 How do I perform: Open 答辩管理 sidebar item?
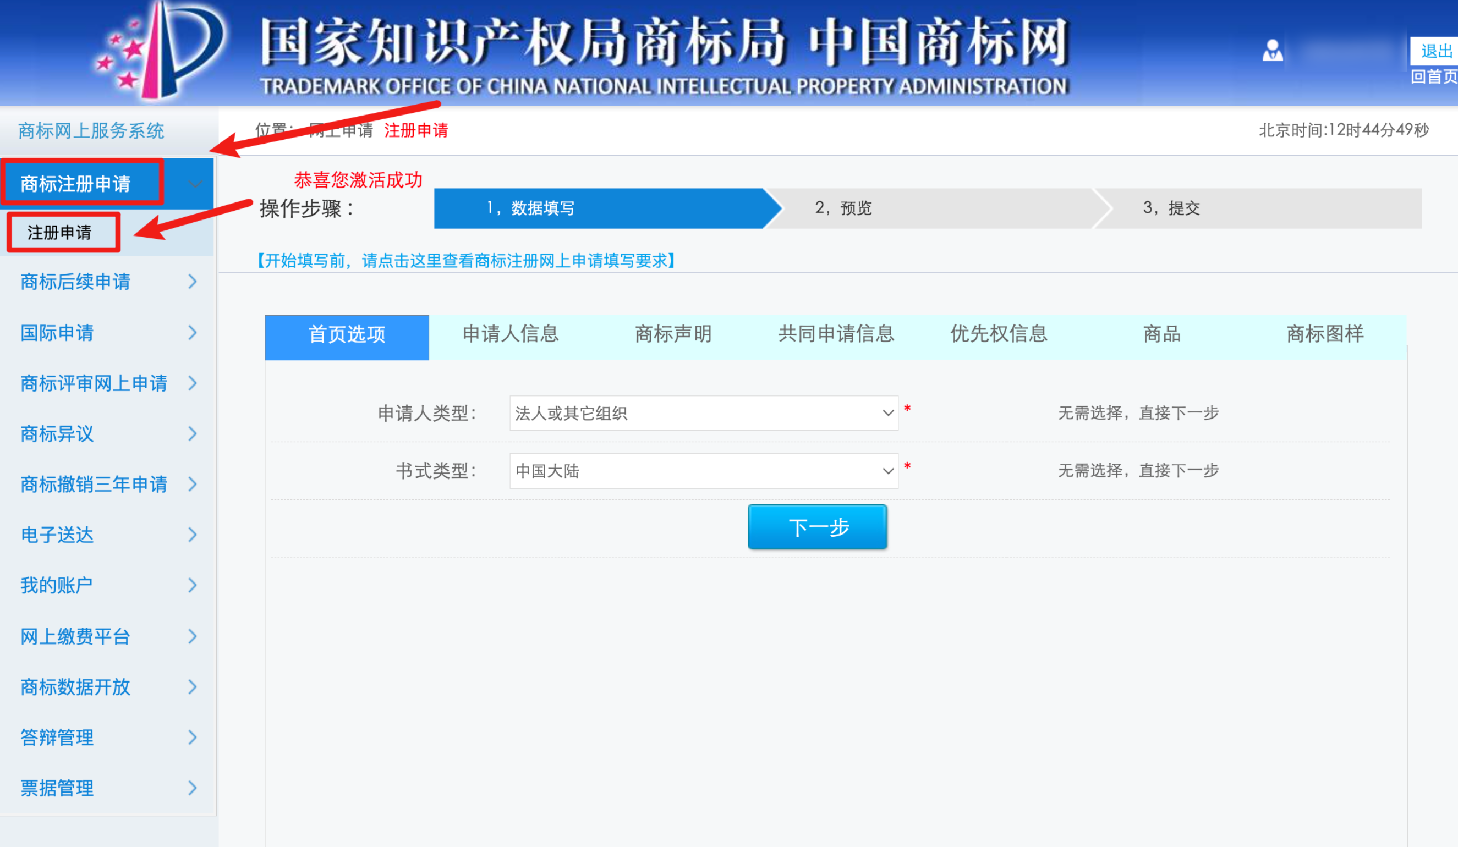(x=57, y=737)
